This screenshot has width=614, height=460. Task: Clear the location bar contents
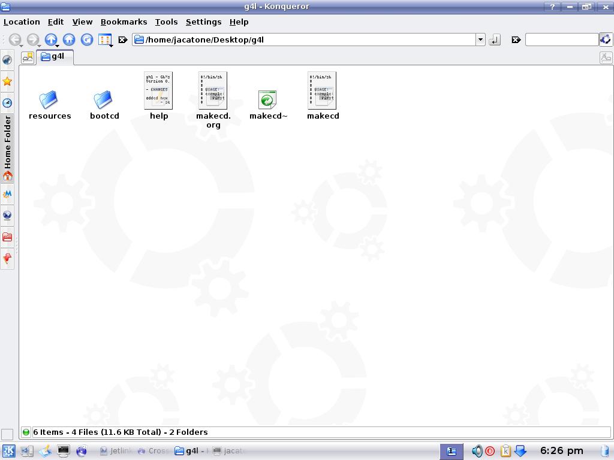click(122, 40)
